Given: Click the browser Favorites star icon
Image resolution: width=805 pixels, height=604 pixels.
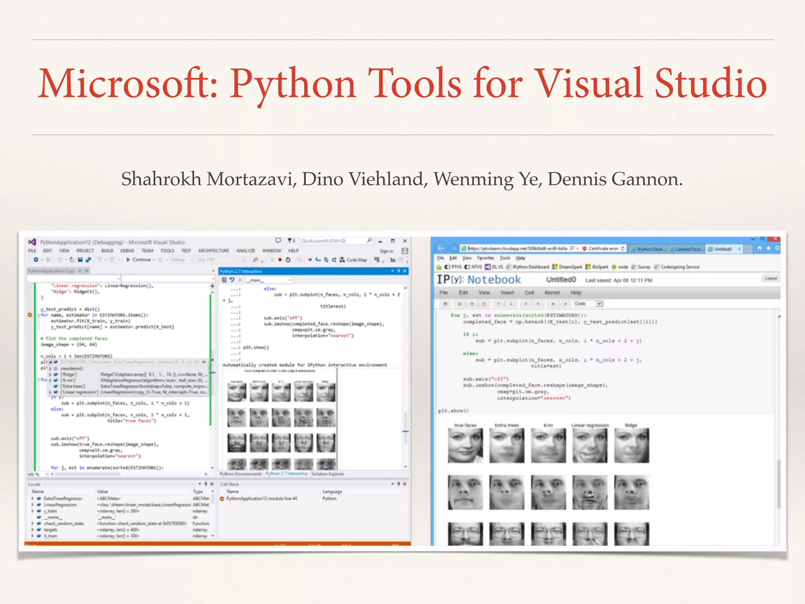Looking at the screenshot, I should (768, 248).
